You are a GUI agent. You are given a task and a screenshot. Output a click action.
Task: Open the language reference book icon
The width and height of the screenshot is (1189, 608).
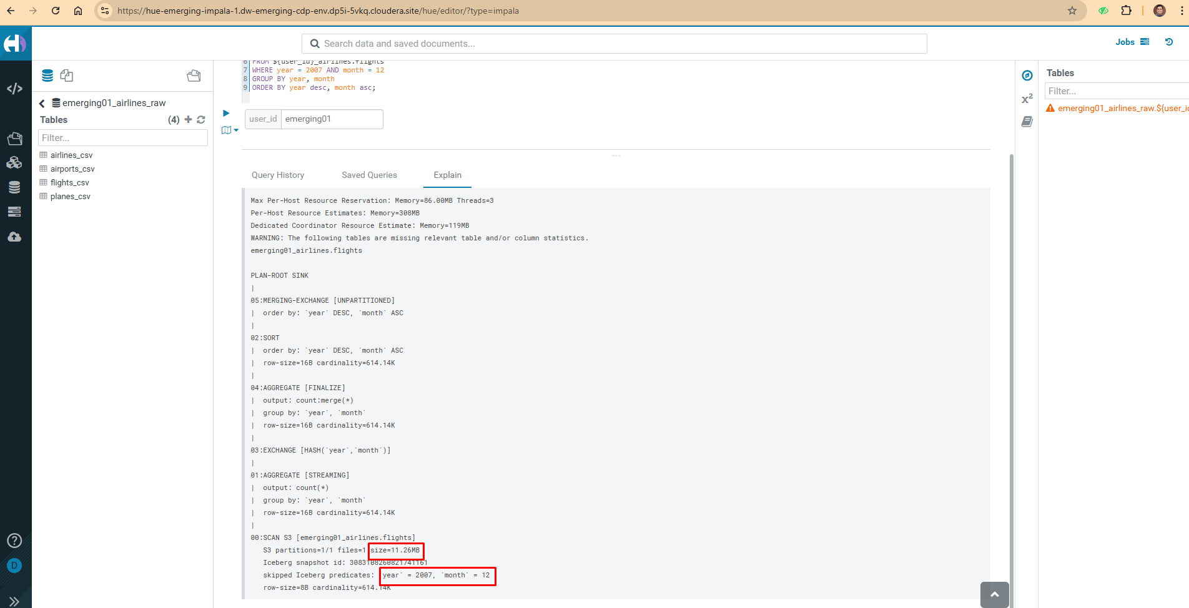[1027, 122]
